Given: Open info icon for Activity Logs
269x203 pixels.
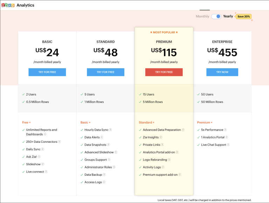Looking at the screenshot, I should tap(163, 167).
